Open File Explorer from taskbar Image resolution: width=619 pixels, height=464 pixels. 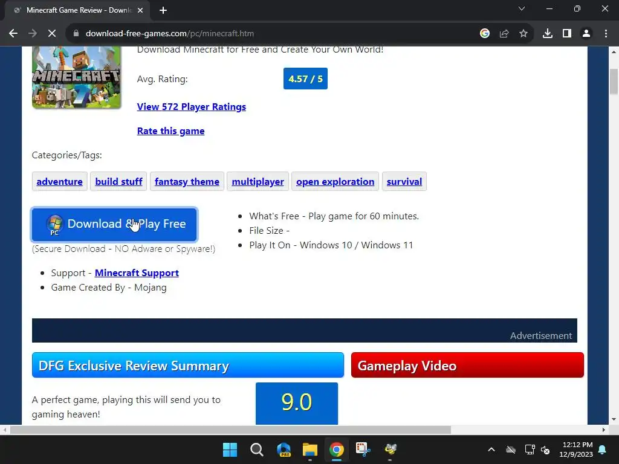coord(310,449)
